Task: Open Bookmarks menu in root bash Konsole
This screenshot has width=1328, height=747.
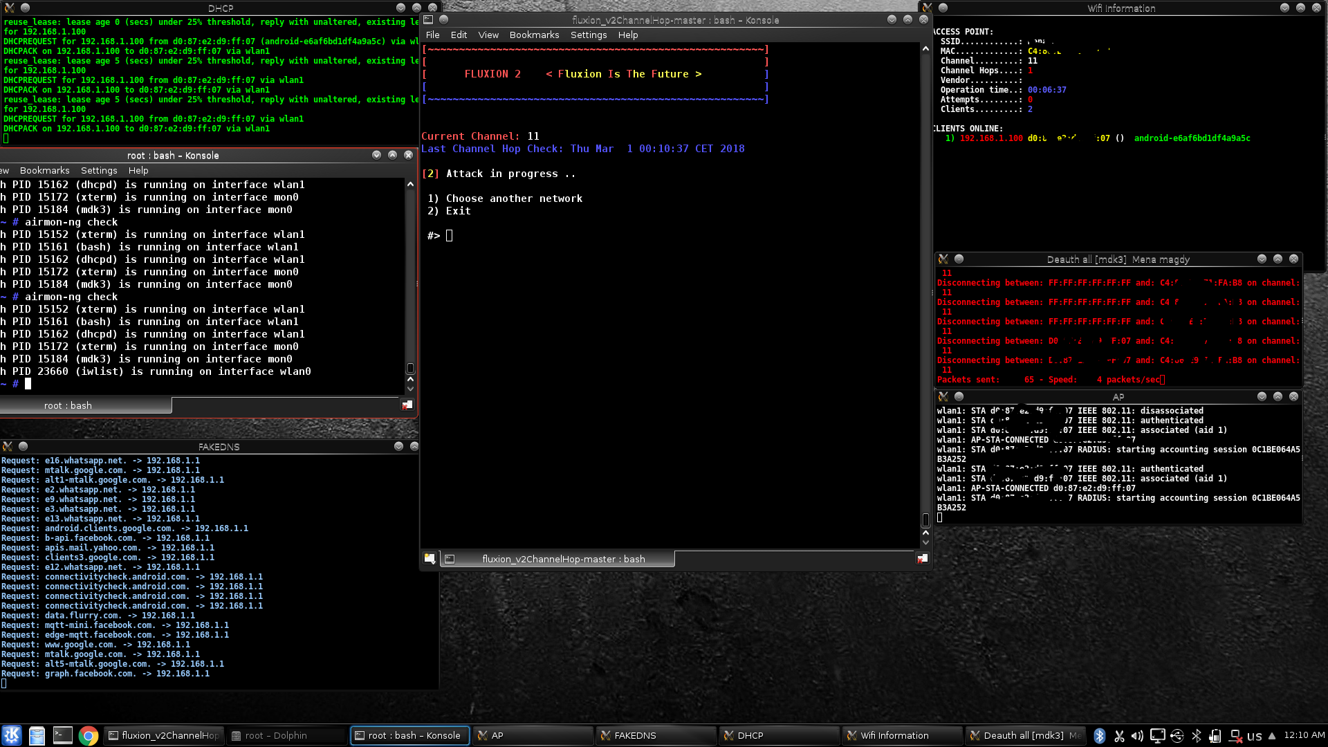Action: tap(44, 170)
